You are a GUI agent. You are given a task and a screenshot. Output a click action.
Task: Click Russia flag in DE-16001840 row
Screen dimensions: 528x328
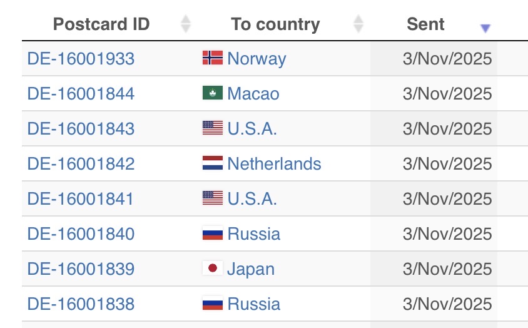212,233
